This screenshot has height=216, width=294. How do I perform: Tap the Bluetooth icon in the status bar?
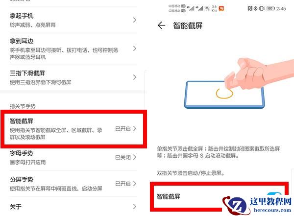coord(255,8)
